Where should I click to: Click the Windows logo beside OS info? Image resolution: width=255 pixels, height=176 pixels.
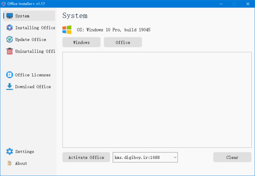[x=67, y=30]
